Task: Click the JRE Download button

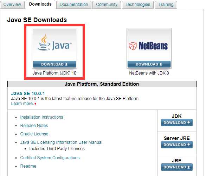Action: click(x=177, y=167)
